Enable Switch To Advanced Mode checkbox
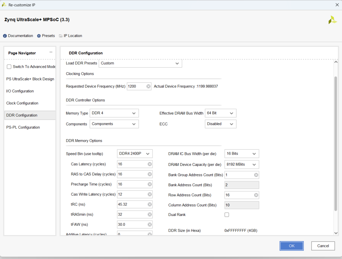This screenshot has height=259, width=342. 9,67
